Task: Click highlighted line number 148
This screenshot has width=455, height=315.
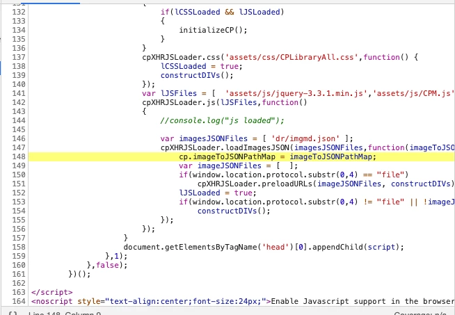Action: coord(19,156)
